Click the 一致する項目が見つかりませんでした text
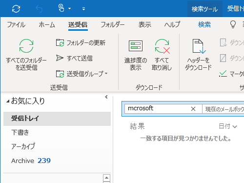244x183 pixels. 185,139
